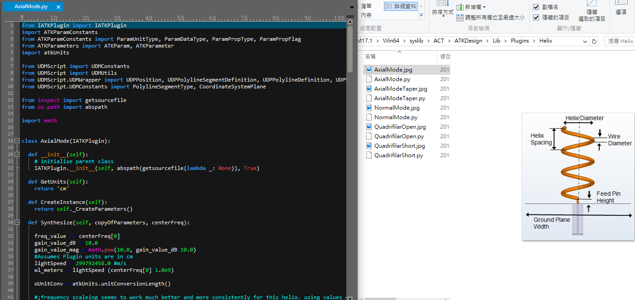Navigate to the syslib breadcrumb folder
The image size is (635, 300).
pos(416,41)
